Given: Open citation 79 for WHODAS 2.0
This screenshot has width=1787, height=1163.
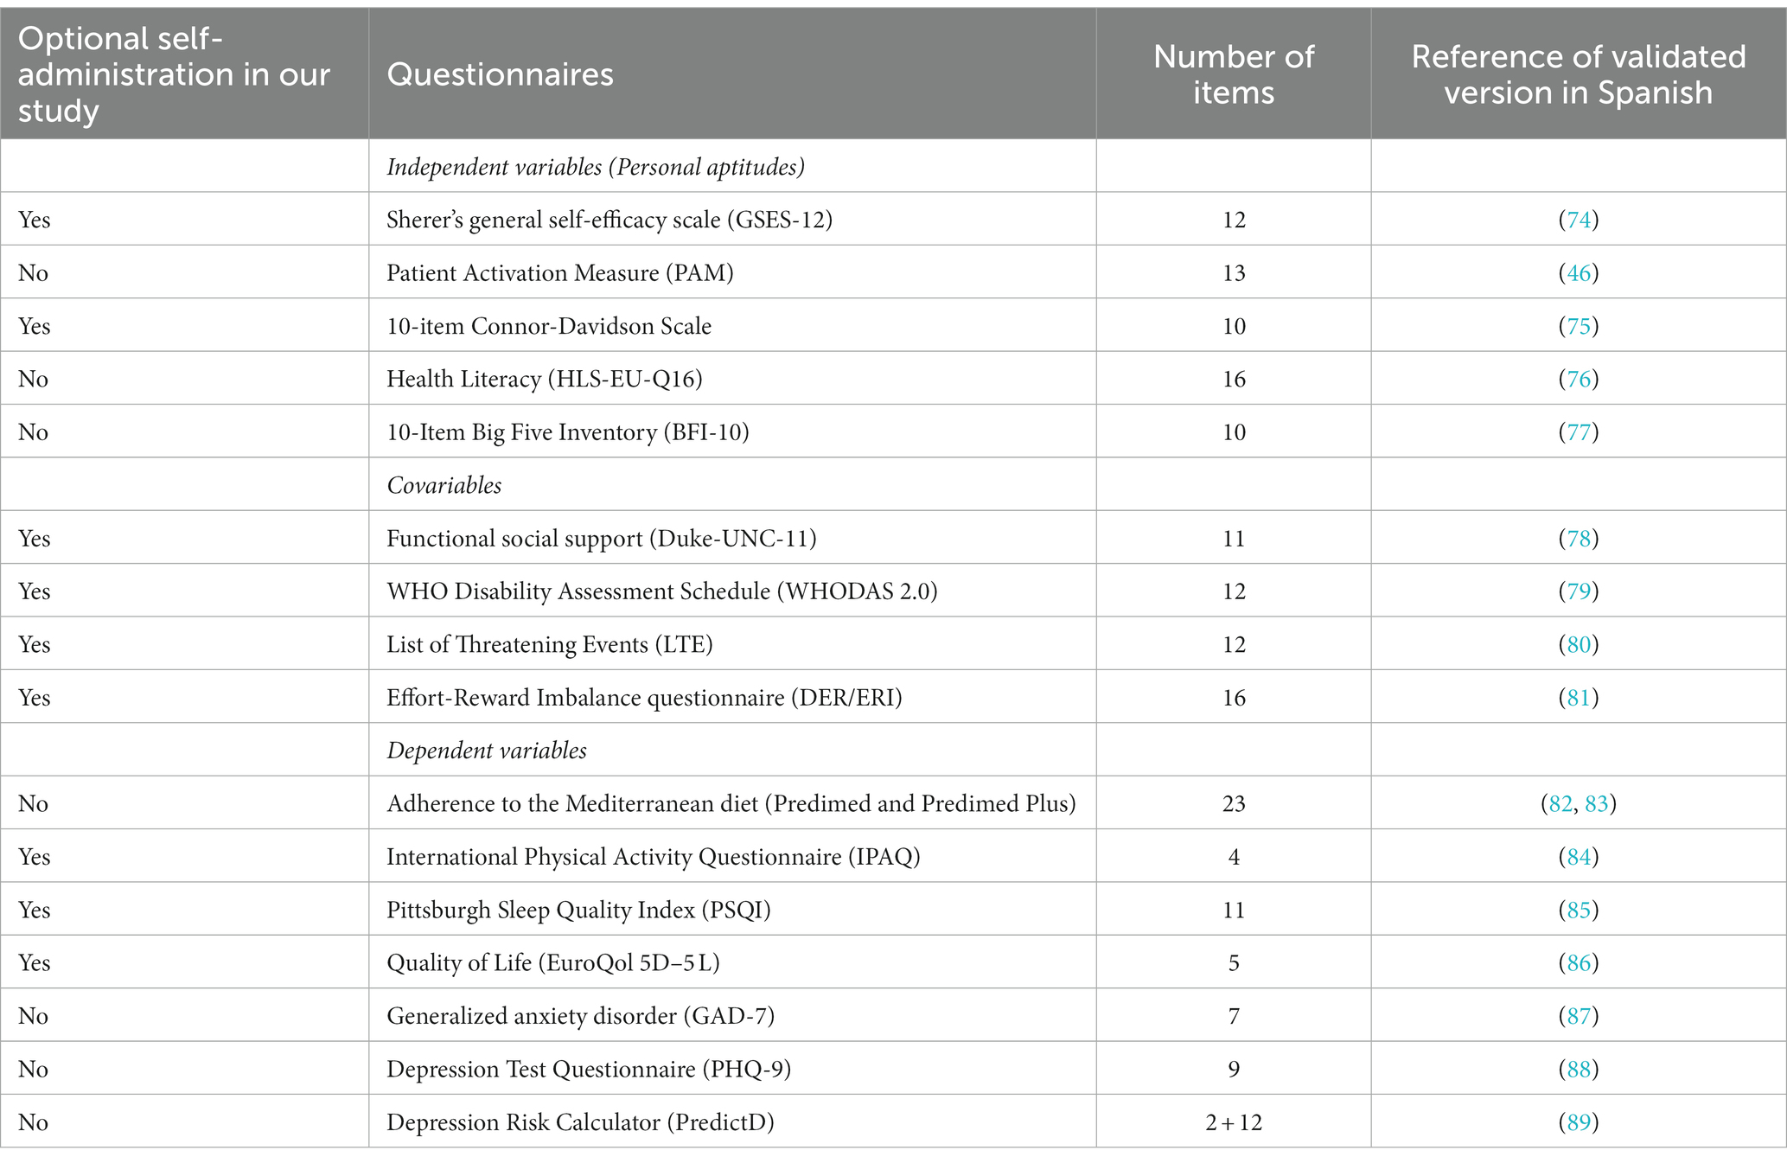Looking at the screenshot, I should click(x=1579, y=591).
